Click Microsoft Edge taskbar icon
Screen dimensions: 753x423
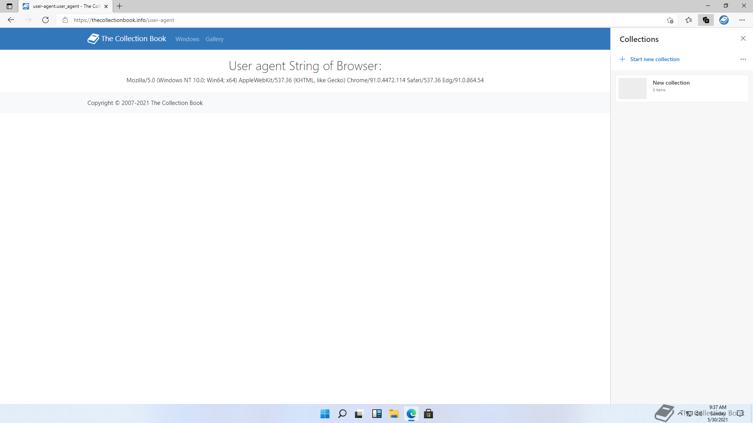[x=411, y=414]
